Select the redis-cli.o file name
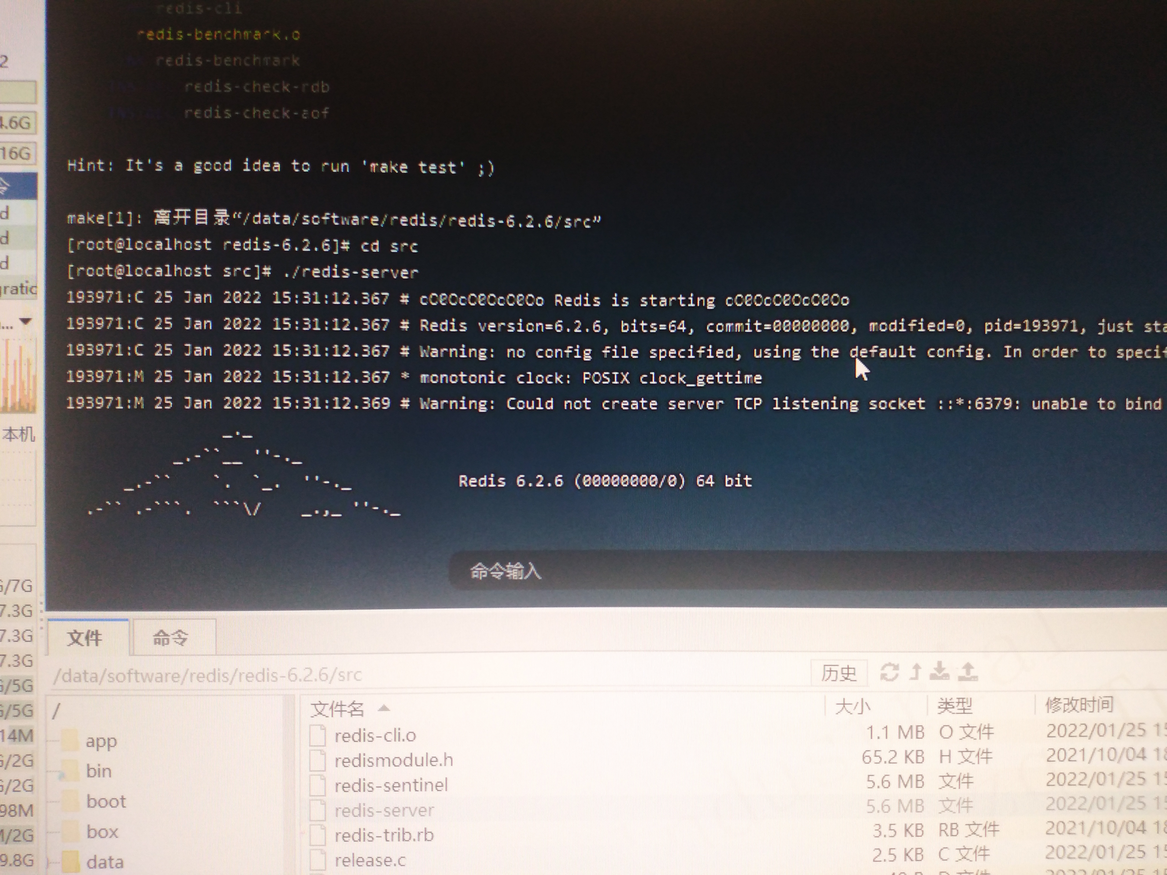1167x875 pixels. coord(375,735)
